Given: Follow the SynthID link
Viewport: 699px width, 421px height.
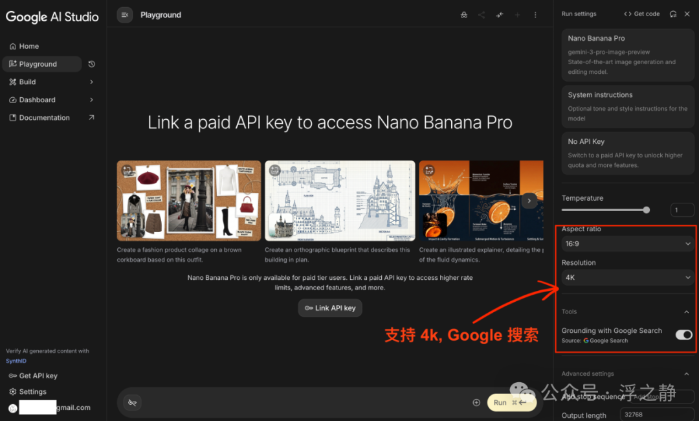Looking at the screenshot, I should coord(16,361).
